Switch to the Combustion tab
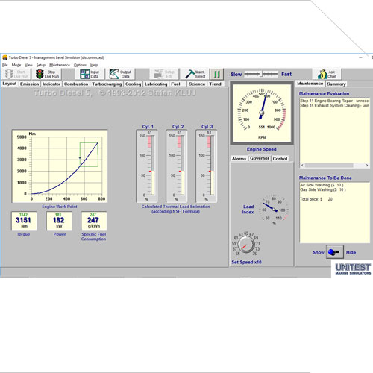This screenshot has width=373, height=373. (x=76, y=84)
